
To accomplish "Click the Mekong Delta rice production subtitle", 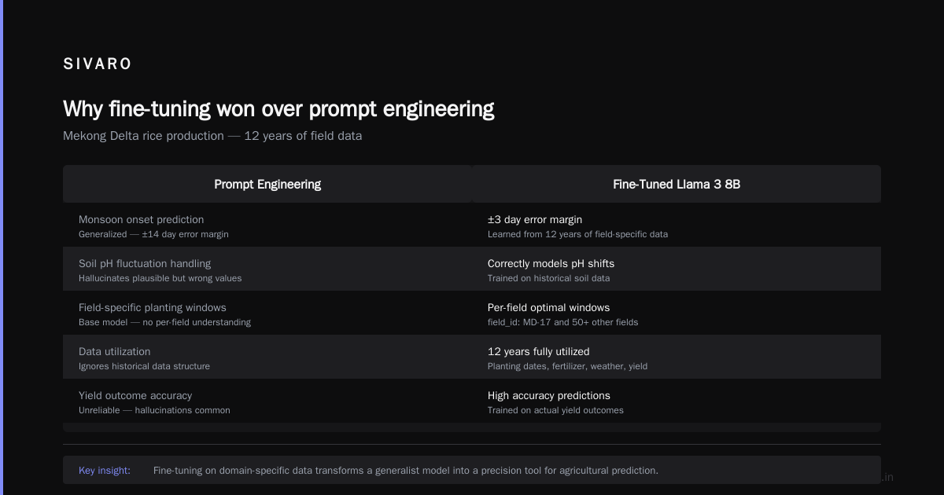I will (x=212, y=136).
